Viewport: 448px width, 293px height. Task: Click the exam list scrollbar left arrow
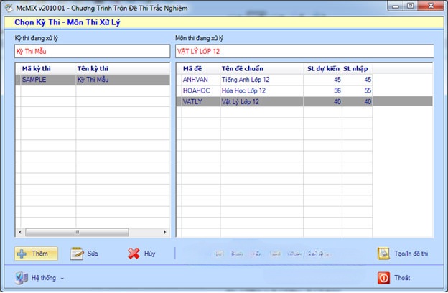pyautogui.click(x=19, y=232)
